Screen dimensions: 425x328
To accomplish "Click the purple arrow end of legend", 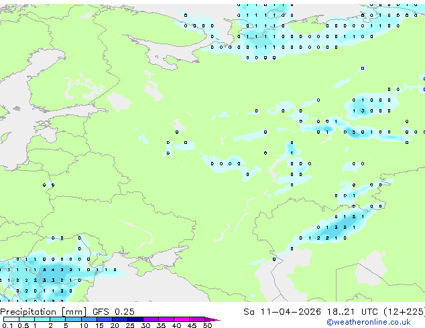I will [x=213, y=319].
